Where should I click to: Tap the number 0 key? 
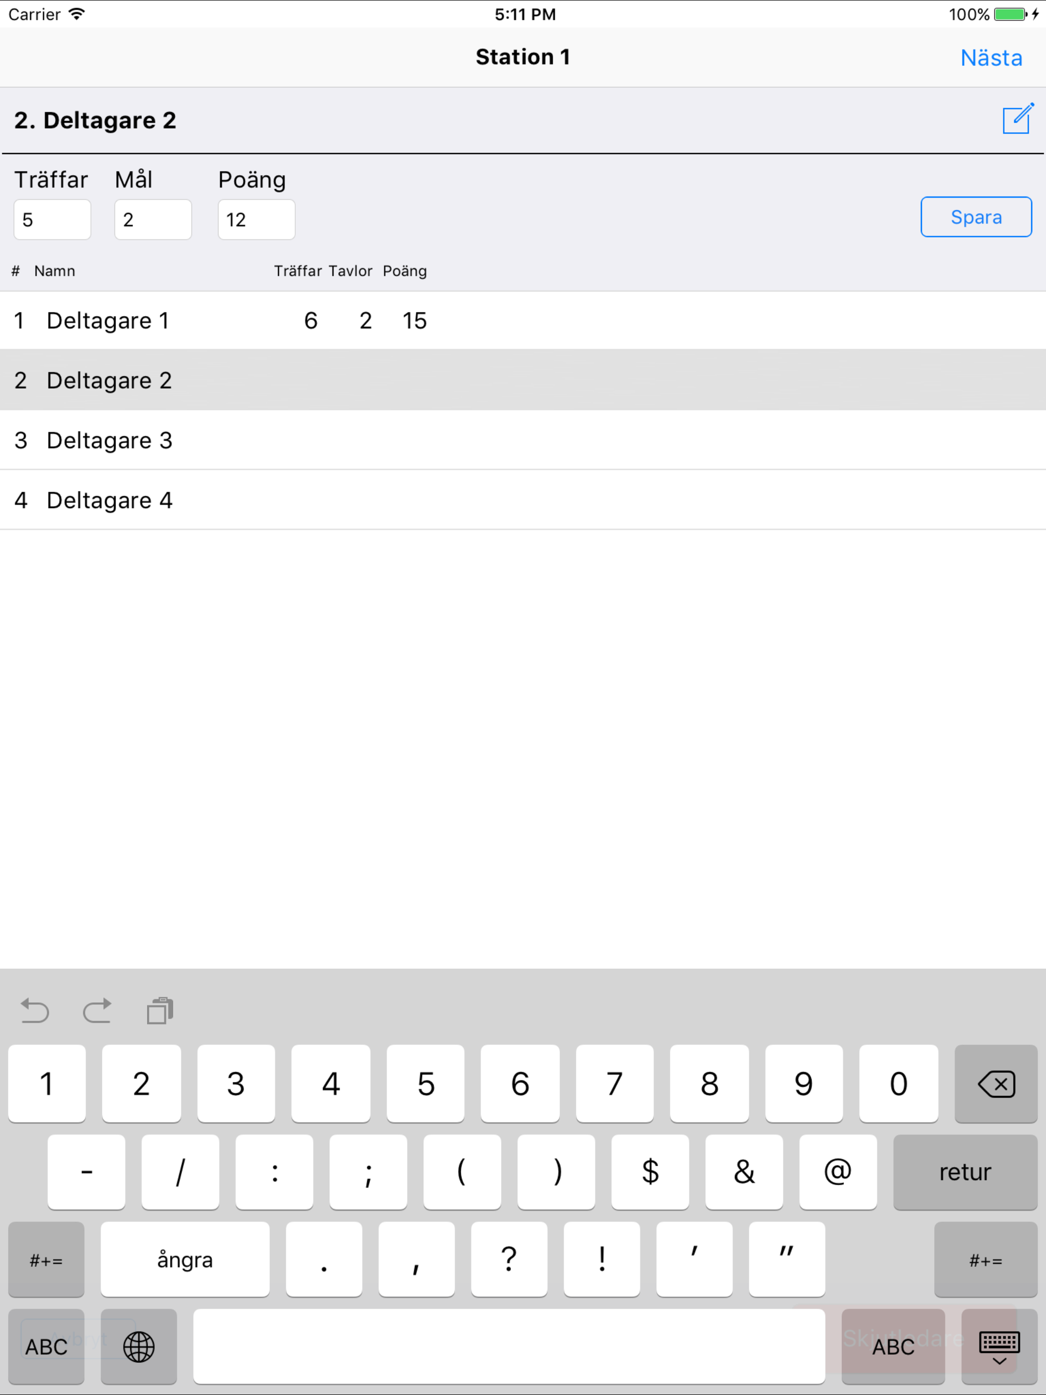(x=898, y=1084)
